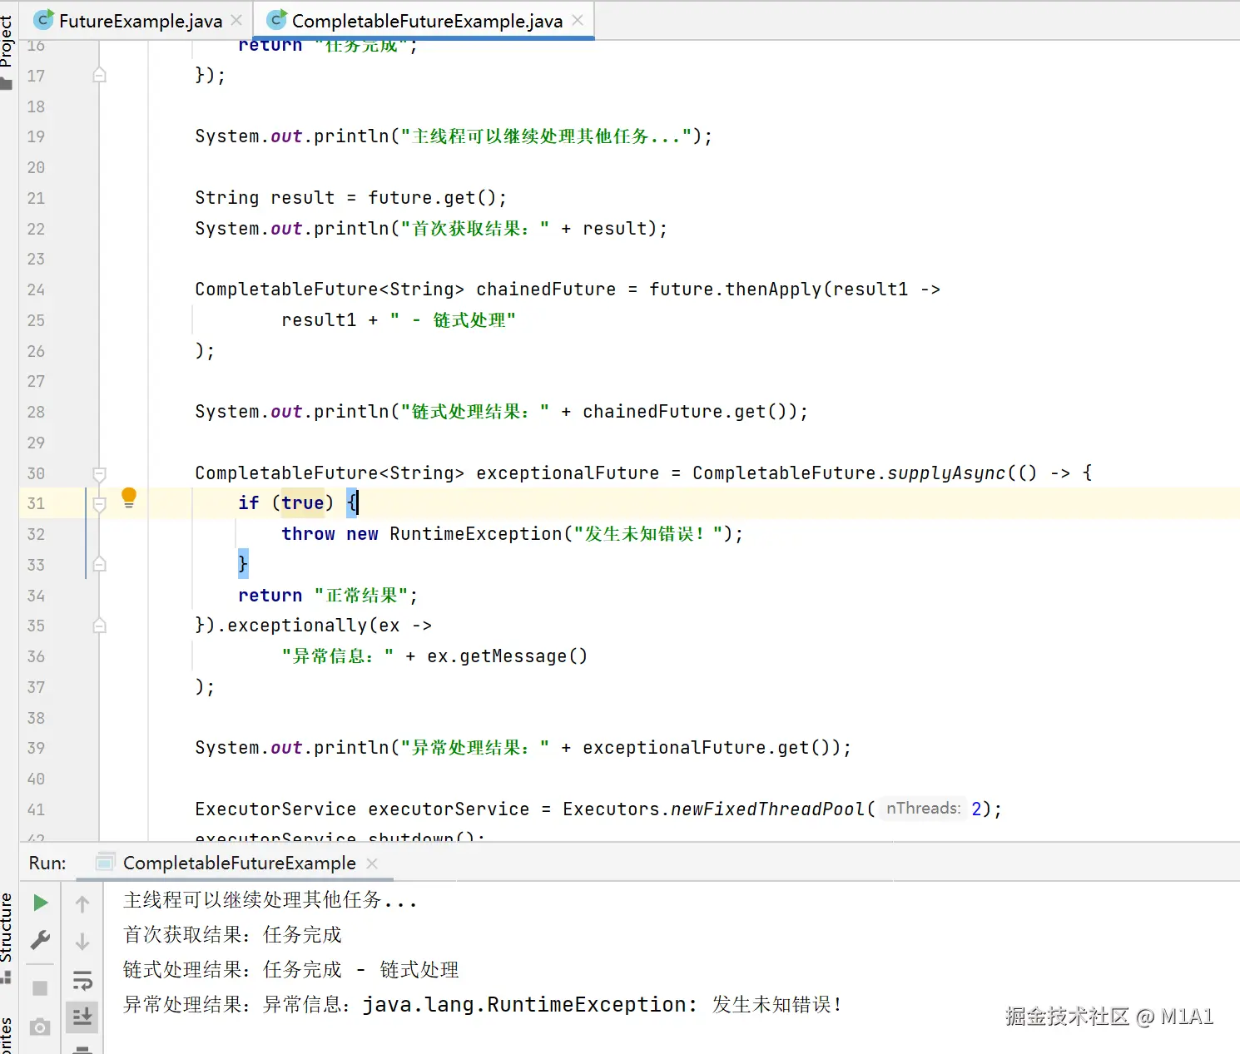The width and height of the screenshot is (1240, 1054).
Task: Toggle soft-wrap in the run console
Action: point(82,980)
